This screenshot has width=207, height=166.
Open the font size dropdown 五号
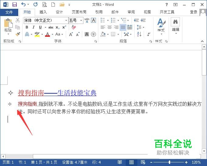pos(81,21)
